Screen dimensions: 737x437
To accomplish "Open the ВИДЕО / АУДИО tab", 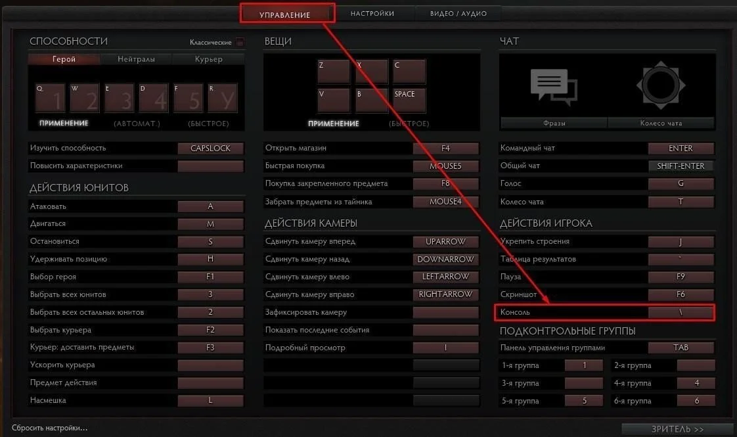I will (458, 14).
